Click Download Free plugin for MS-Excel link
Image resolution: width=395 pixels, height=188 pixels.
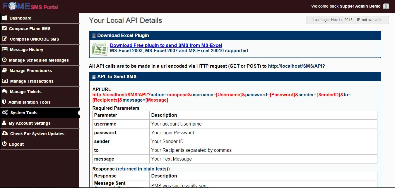click(x=166, y=46)
